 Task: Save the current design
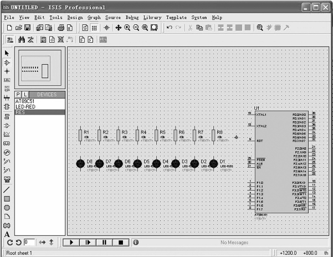tap(27, 28)
